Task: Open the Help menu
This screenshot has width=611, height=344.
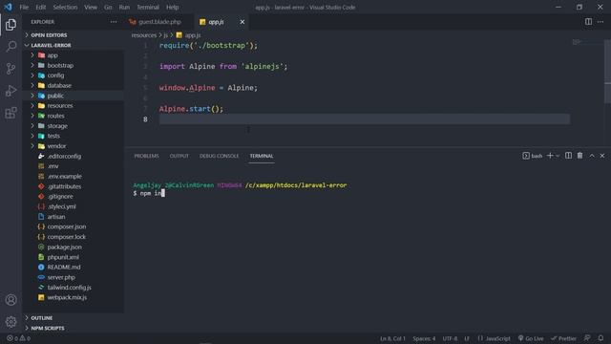Action: point(172,7)
